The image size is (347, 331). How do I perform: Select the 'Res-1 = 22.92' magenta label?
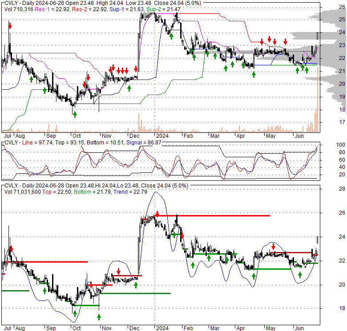pyautogui.click(x=52, y=9)
